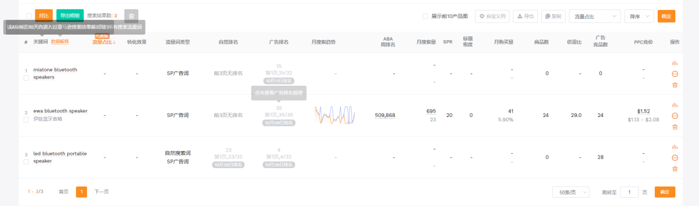Image resolution: width=699 pixels, height=206 pixels.
Task: Select checkbox for ewa bluetooth speaker row
Action: click(x=26, y=120)
